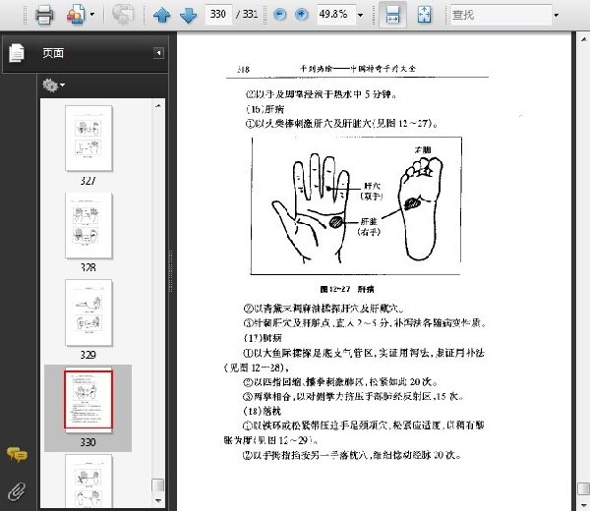Image resolution: width=590 pixels, height=511 pixels.
Task: Click the thumbnail panel scrollbar handle
Action: pos(158,485)
